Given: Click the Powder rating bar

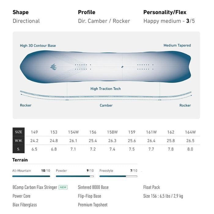Looking at the screenshot, I should point(75,176).
